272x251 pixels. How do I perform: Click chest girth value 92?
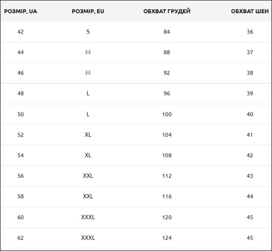(x=167, y=73)
